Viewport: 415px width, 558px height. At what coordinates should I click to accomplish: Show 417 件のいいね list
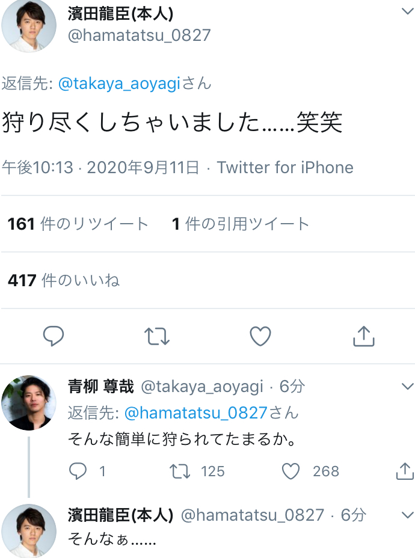point(64,280)
